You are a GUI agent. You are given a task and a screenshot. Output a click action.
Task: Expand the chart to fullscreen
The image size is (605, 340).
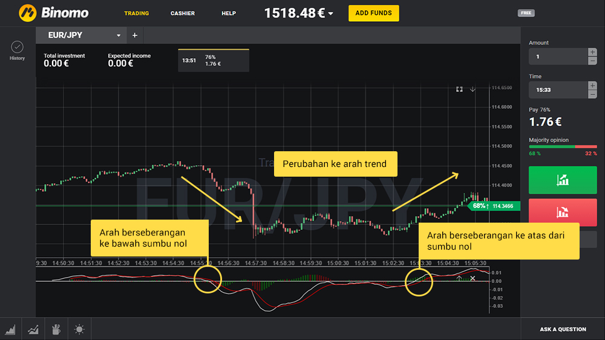(x=459, y=89)
